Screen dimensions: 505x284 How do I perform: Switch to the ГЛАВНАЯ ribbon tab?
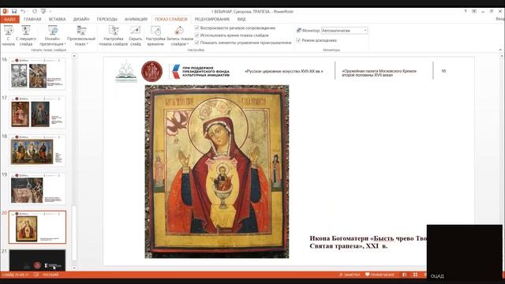(32, 19)
